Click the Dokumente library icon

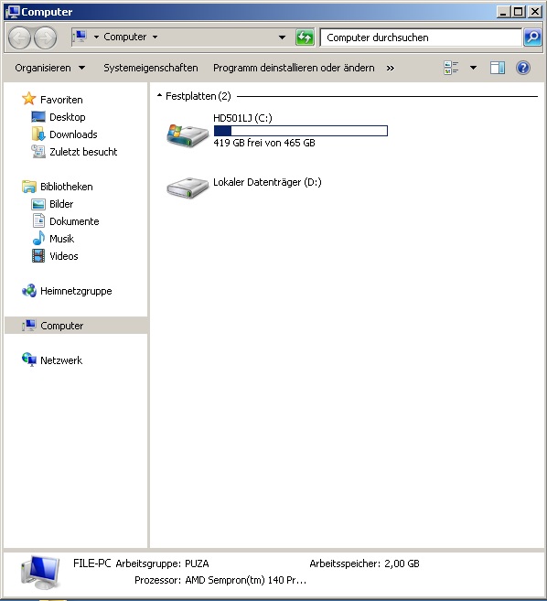coord(38,220)
